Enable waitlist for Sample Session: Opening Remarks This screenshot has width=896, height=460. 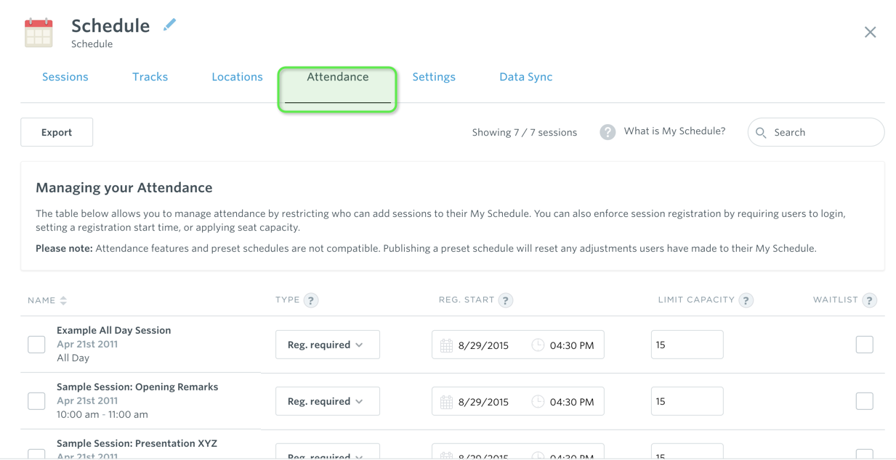coord(864,401)
